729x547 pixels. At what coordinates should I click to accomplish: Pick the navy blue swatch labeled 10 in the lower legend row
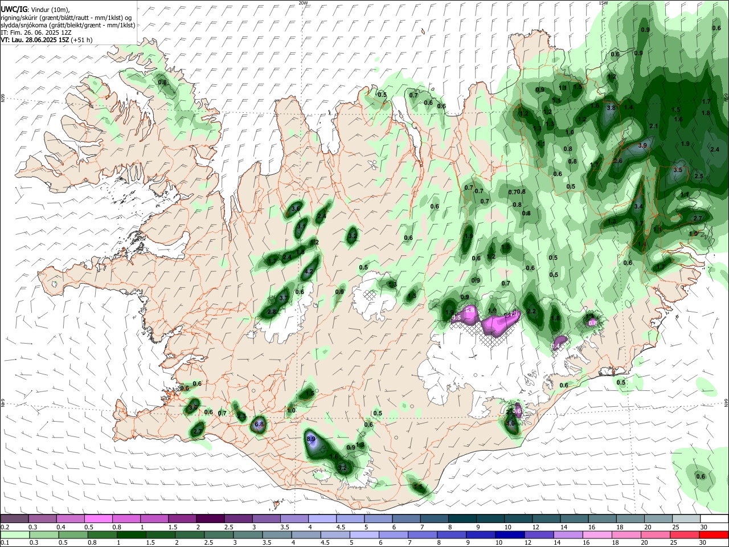pos(509,534)
